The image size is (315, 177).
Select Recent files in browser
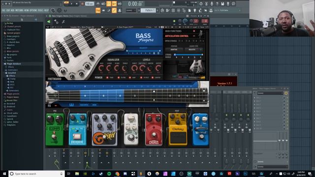(12, 100)
